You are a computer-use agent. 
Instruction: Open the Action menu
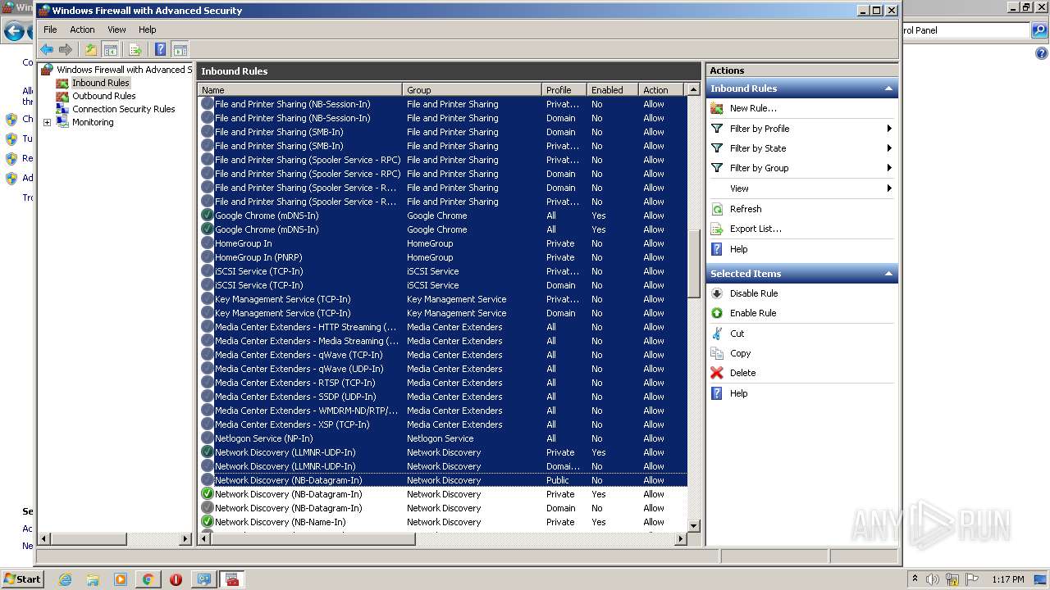(x=82, y=29)
